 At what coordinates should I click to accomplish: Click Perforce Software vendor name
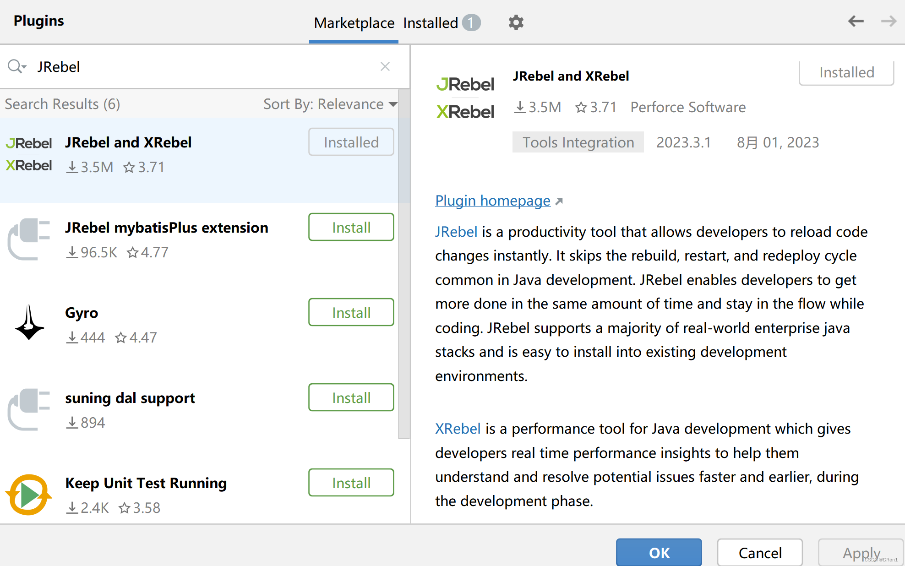tap(688, 107)
